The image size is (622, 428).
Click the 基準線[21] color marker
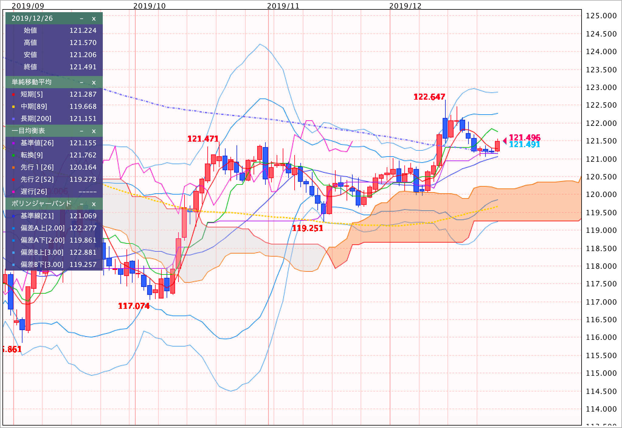click(x=13, y=216)
